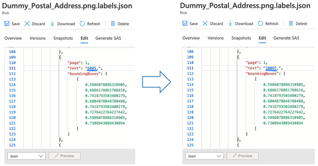The image size is (318, 166).
Task: Click the Preview button in right panel
Action: (x=243, y=156)
